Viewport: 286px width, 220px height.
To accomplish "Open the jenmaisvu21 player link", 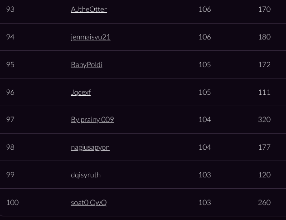I will (x=91, y=37).
